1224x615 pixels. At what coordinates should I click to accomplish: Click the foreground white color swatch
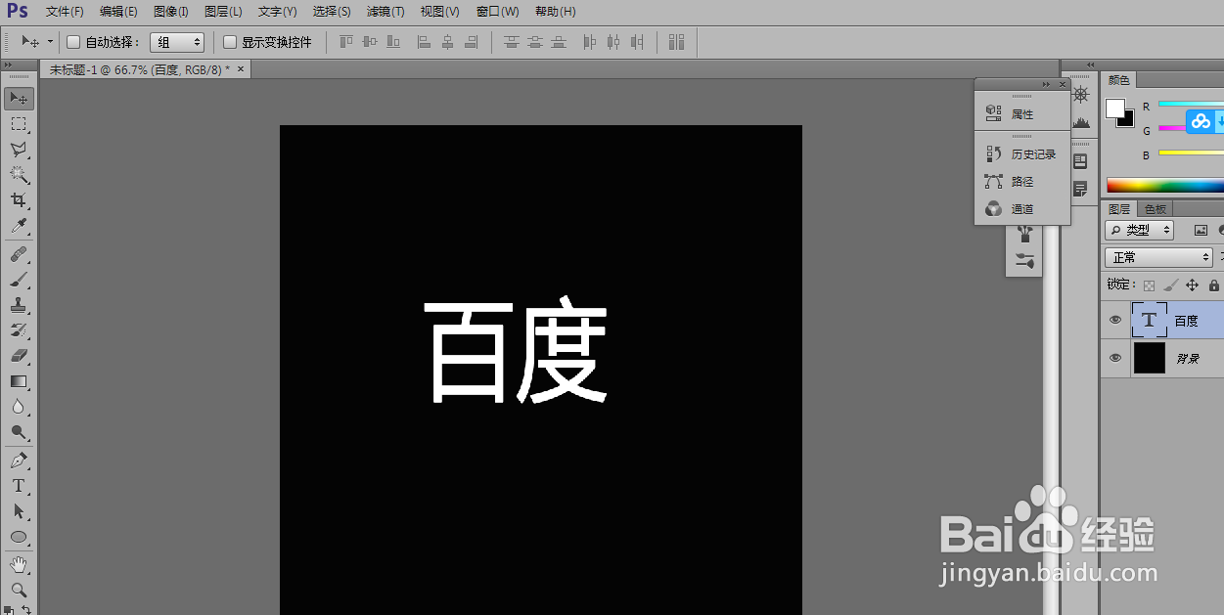pos(1113,108)
